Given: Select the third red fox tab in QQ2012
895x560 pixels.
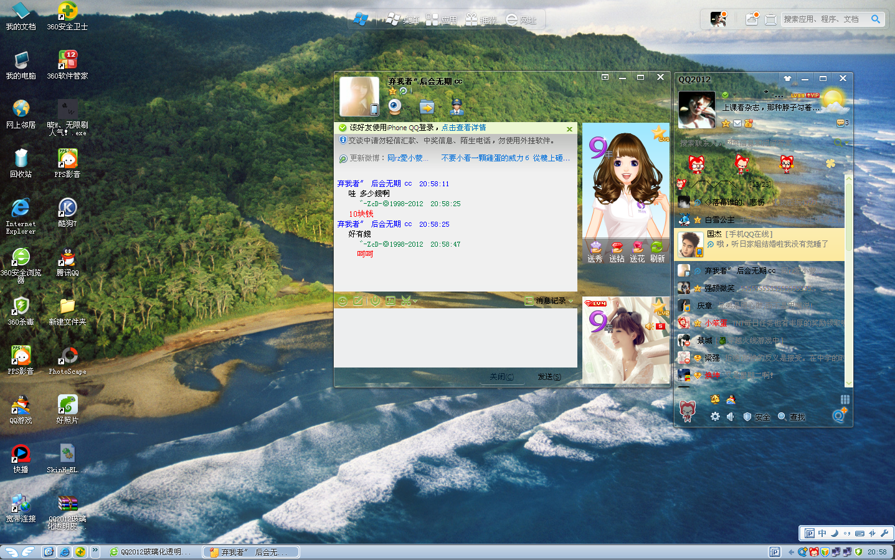Looking at the screenshot, I should pyautogui.click(x=787, y=164).
